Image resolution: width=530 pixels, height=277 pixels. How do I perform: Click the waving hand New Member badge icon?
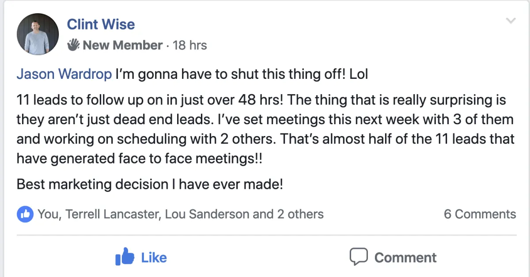(x=73, y=45)
